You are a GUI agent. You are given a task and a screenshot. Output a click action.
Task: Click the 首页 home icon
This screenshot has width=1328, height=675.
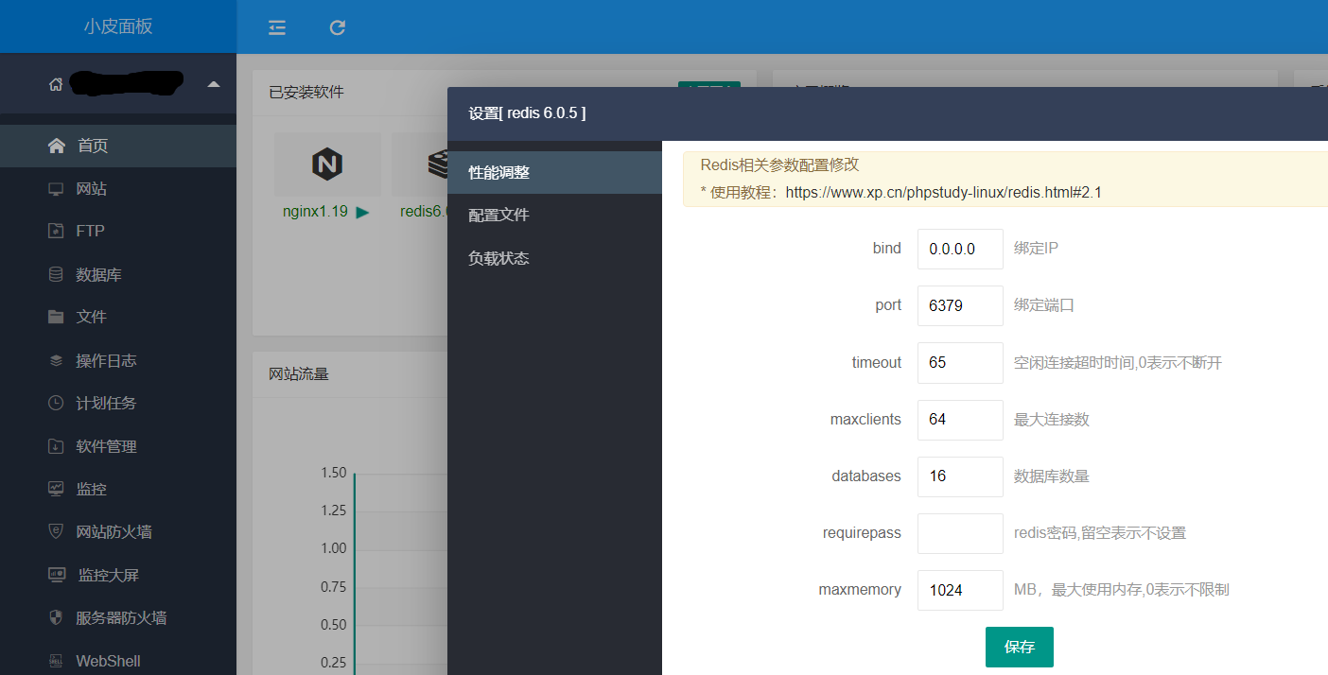57,146
